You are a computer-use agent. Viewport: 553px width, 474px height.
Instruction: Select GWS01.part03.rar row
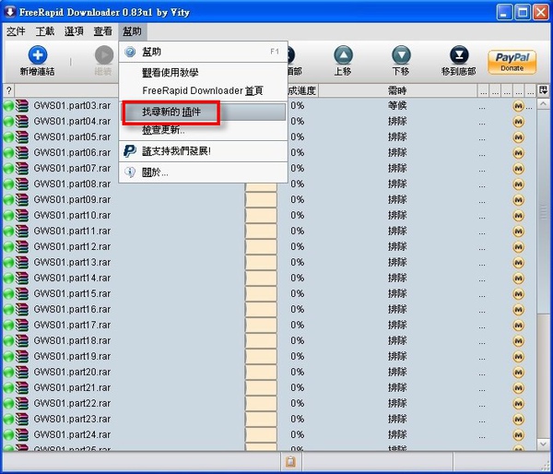point(270,105)
